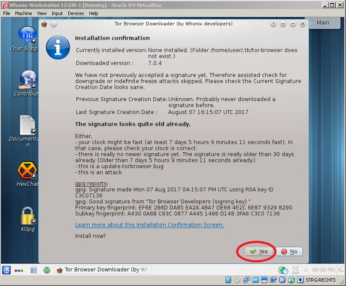The image size is (346, 286).
Task: Select the Tor Browser Downloader taskbar entry
Action: [103, 270]
